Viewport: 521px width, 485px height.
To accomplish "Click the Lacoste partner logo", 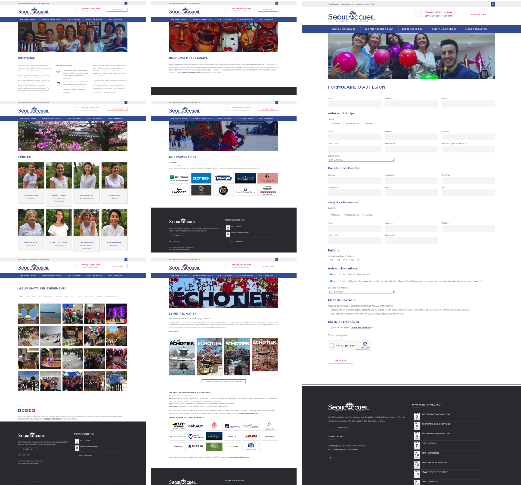I will (179, 191).
